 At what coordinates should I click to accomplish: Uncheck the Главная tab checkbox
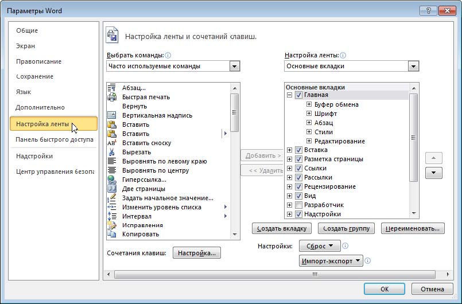298,95
